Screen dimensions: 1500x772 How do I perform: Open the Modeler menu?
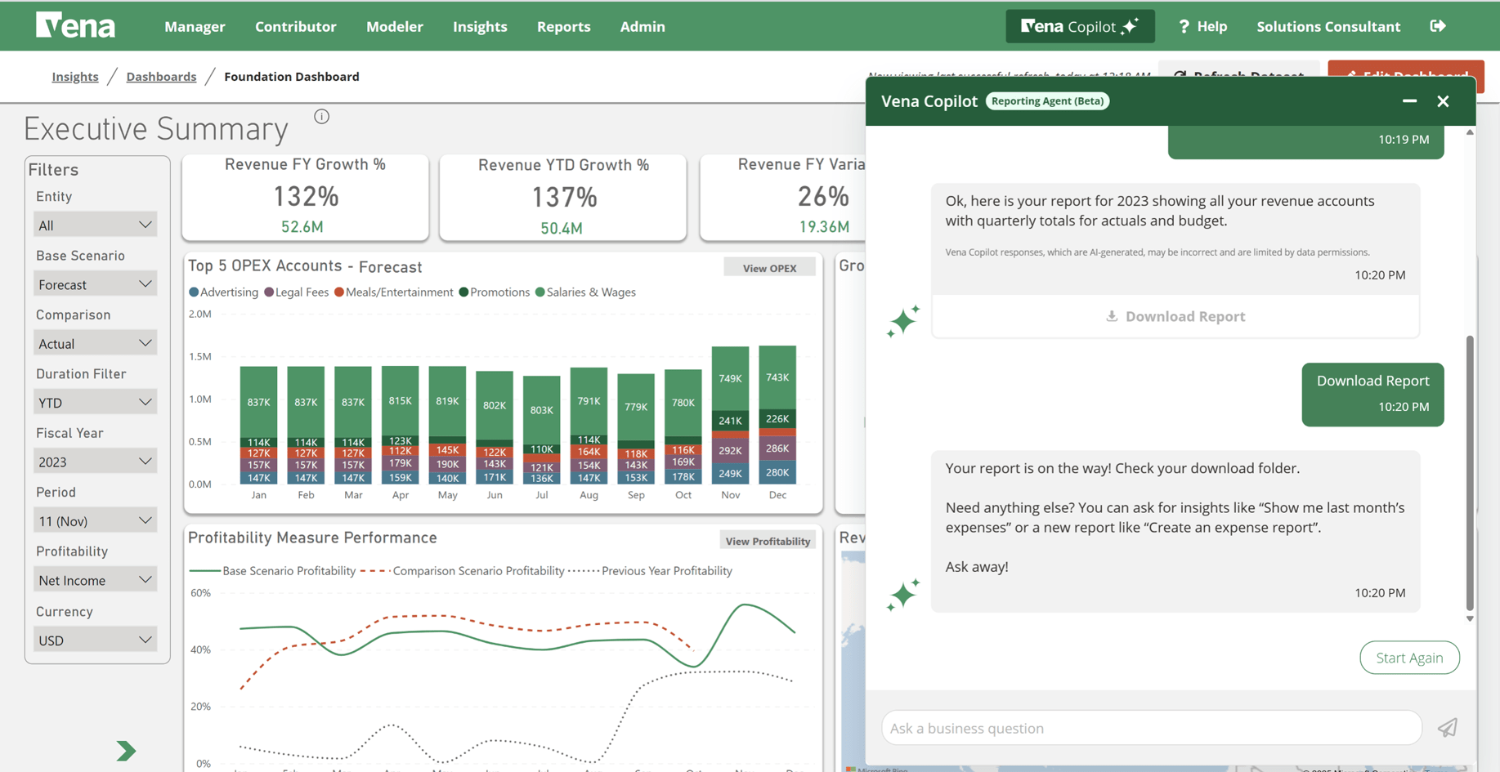(394, 26)
